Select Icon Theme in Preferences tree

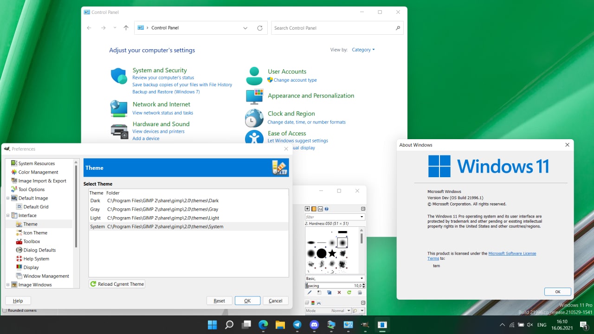(x=35, y=233)
